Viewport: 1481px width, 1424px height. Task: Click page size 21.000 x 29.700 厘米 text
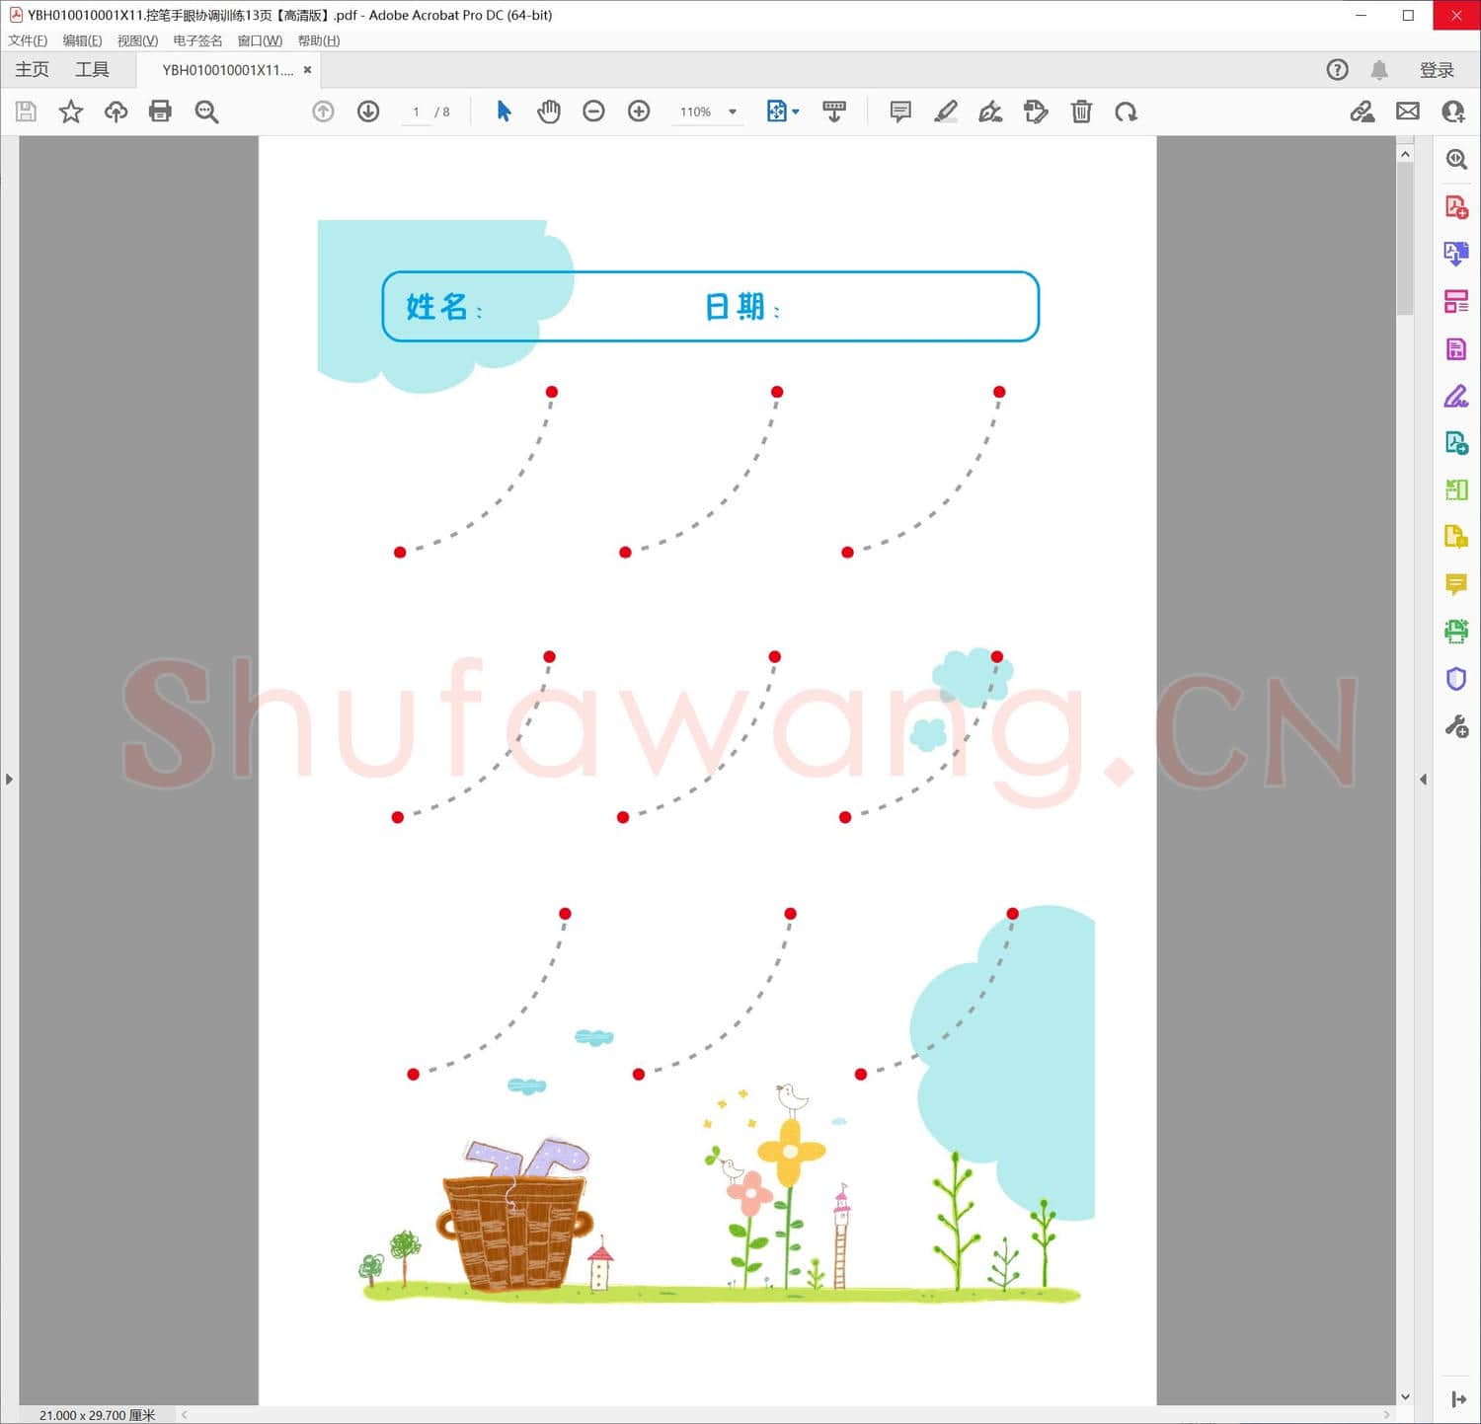97,1415
